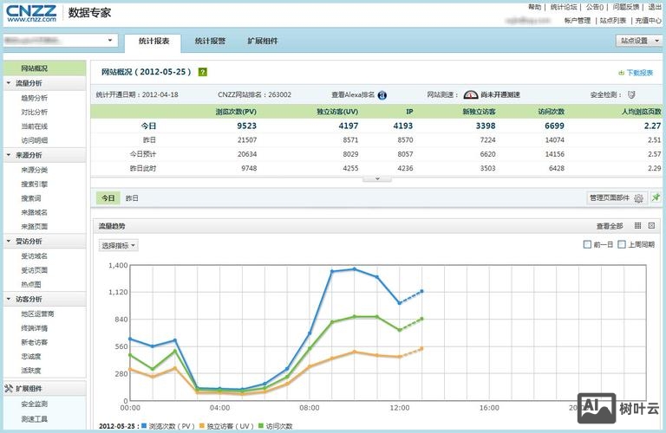Expand the stats table with down arrow
Screen dimensions: 666x433
click(x=377, y=179)
